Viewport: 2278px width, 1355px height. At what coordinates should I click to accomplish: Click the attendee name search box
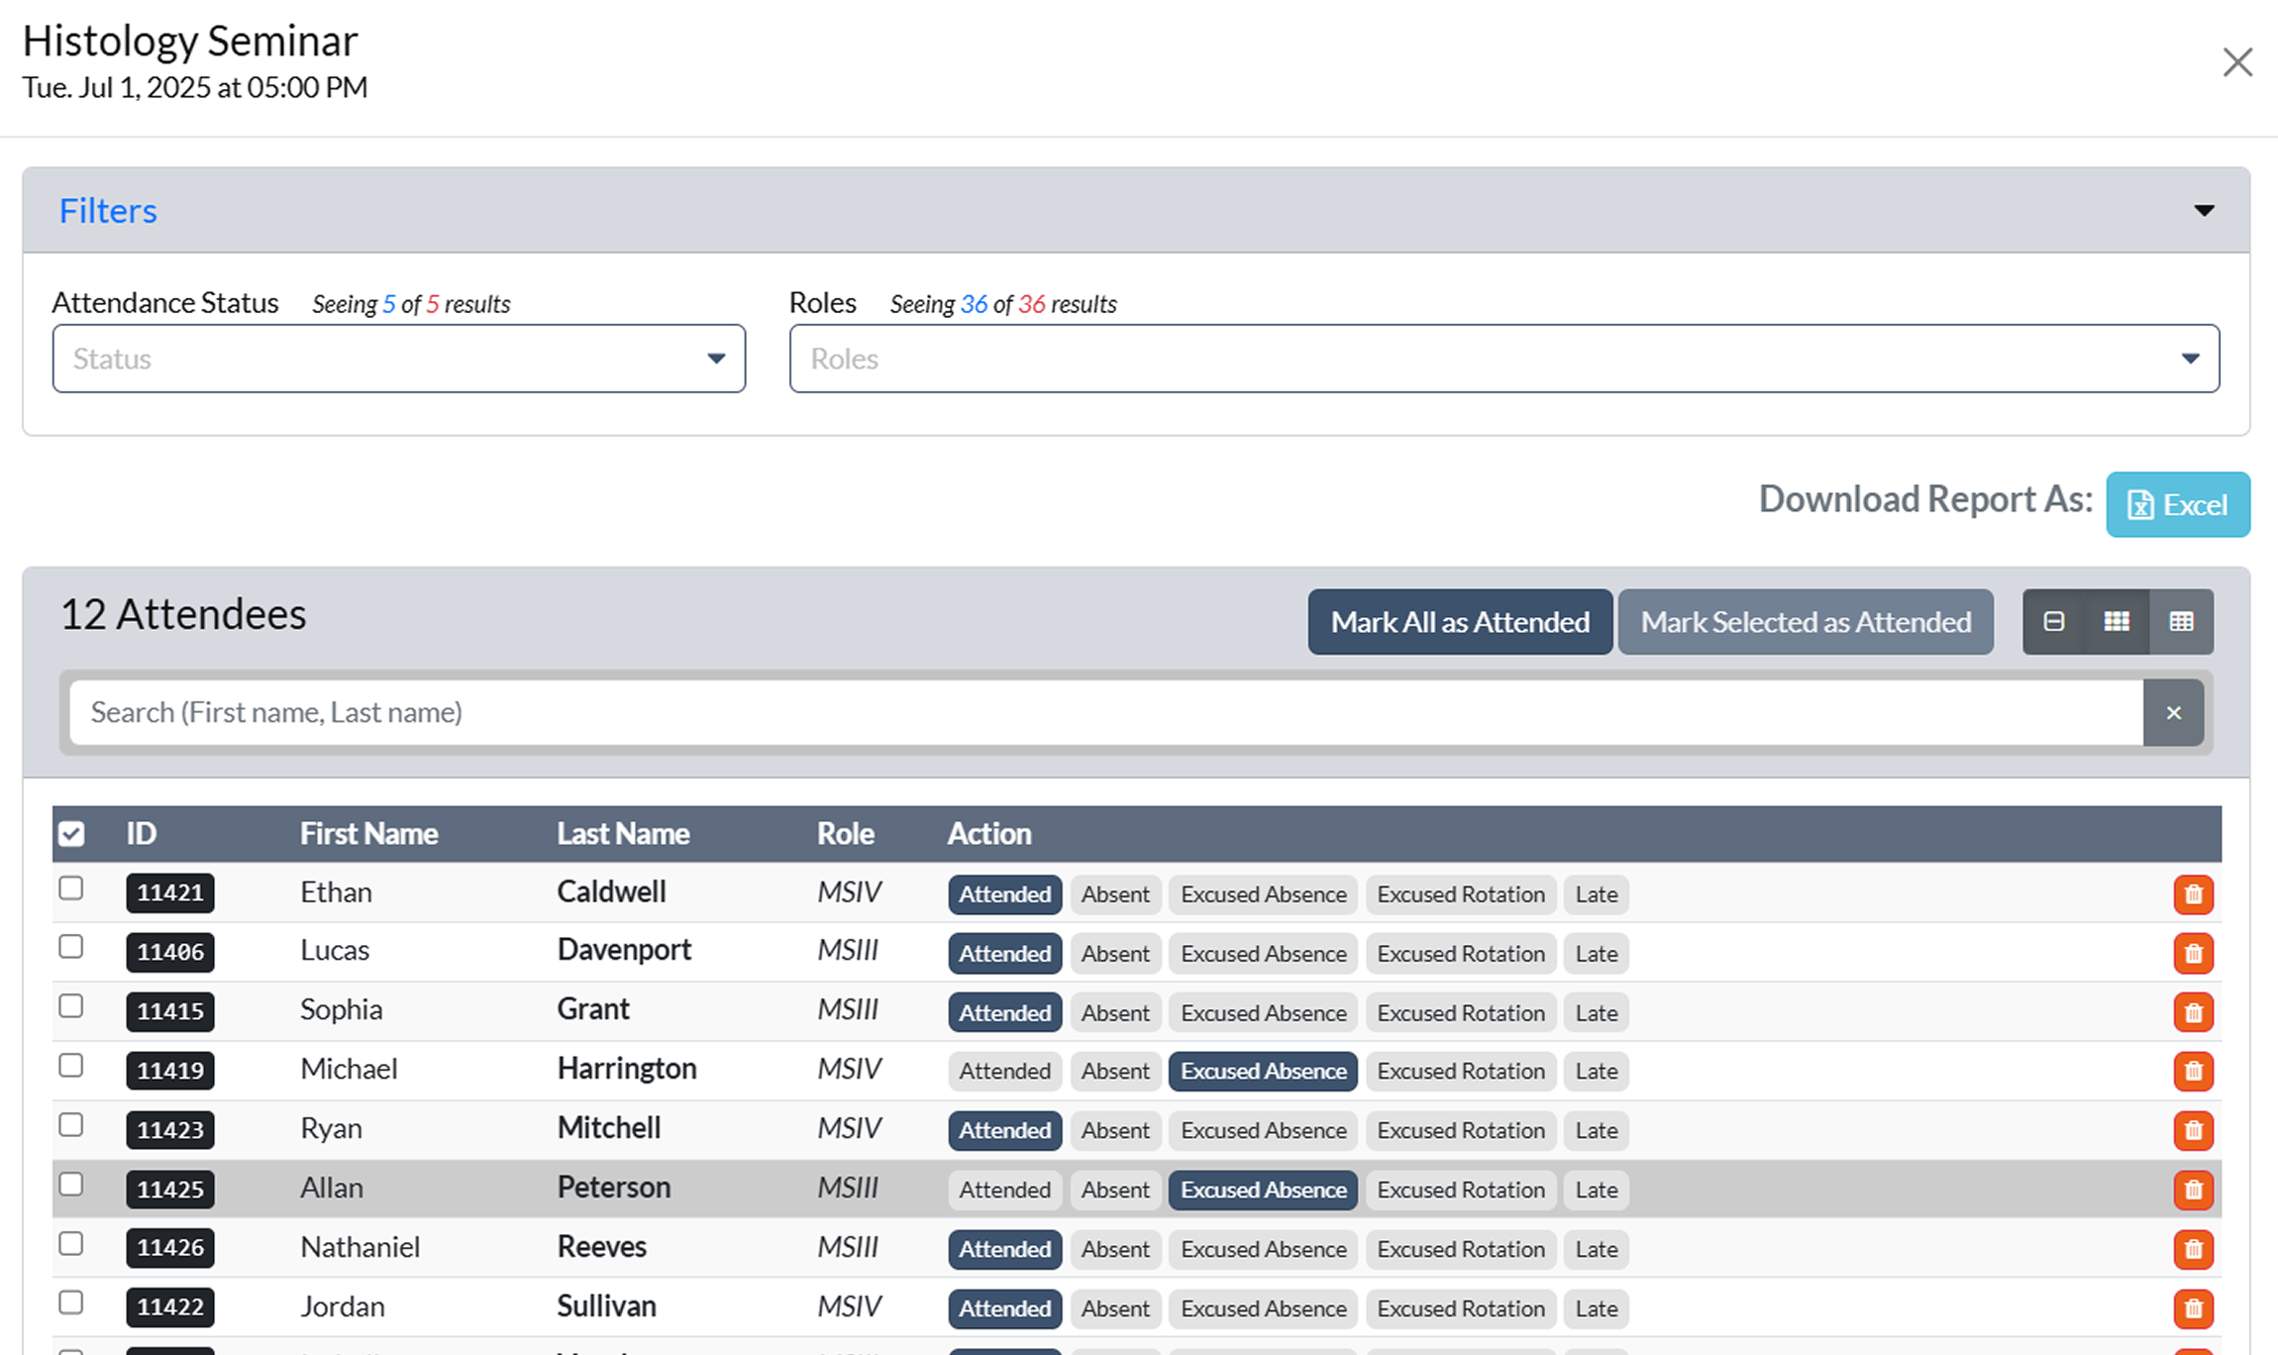(1105, 713)
